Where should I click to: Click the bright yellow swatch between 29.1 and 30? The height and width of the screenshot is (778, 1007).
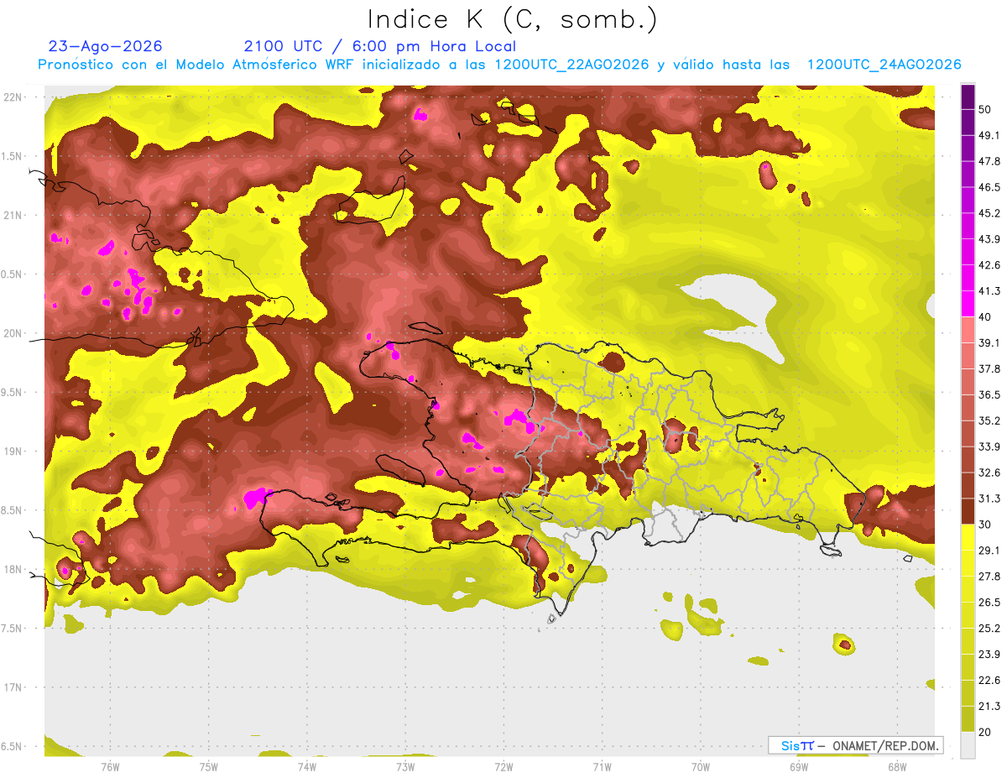click(x=968, y=537)
